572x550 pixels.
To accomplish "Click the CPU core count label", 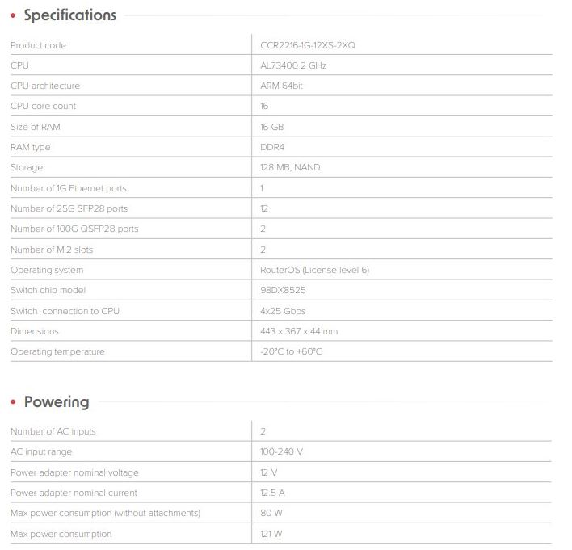I will 43,106.
